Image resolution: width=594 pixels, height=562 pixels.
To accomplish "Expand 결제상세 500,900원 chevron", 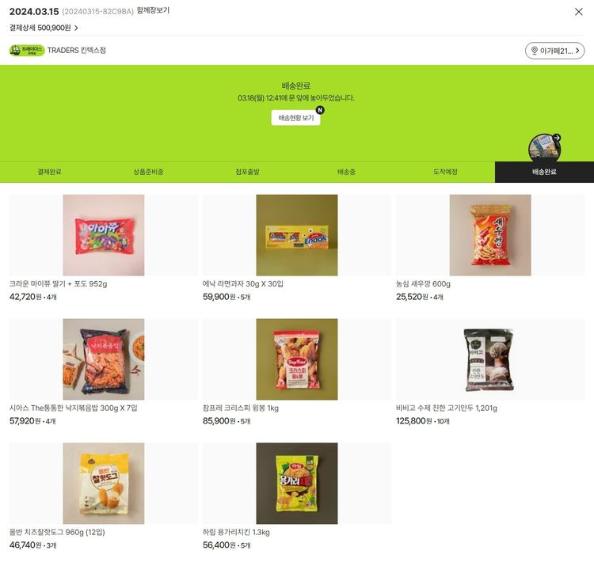I will coord(76,28).
